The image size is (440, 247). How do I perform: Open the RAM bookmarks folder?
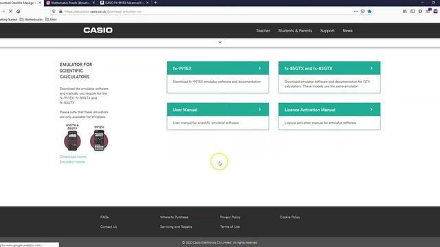51,20
